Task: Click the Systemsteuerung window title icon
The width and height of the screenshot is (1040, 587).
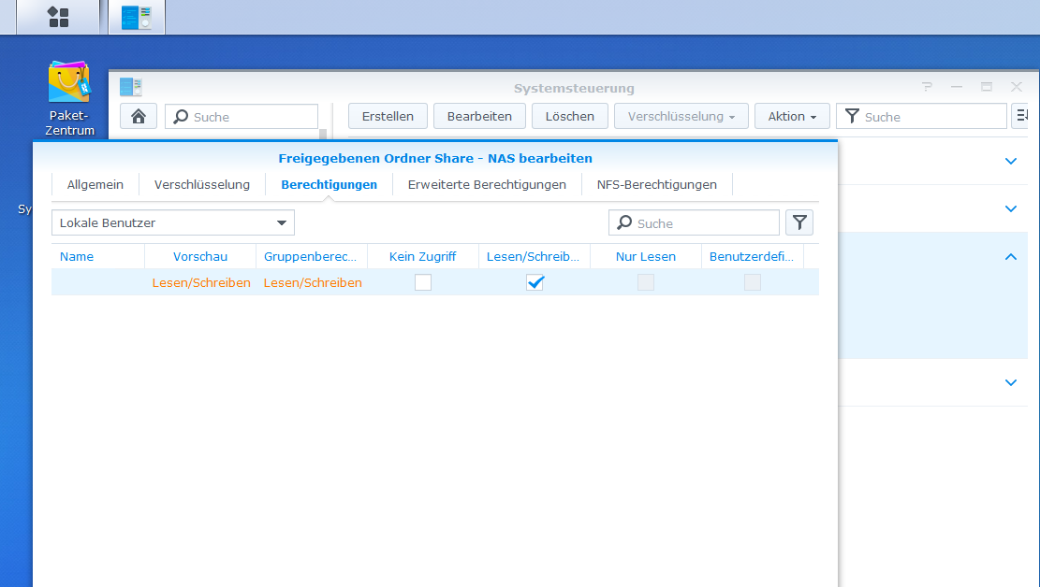Action: pyautogui.click(x=131, y=87)
